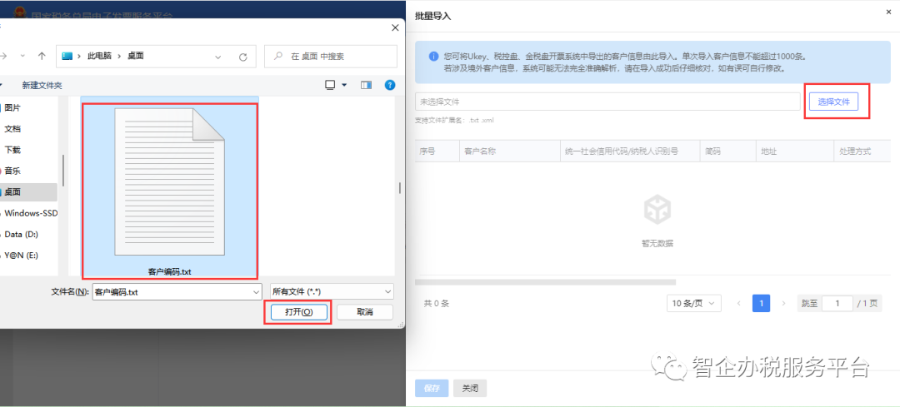Open file dialog help icon
Image resolution: width=900 pixels, height=407 pixels.
(x=390, y=85)
